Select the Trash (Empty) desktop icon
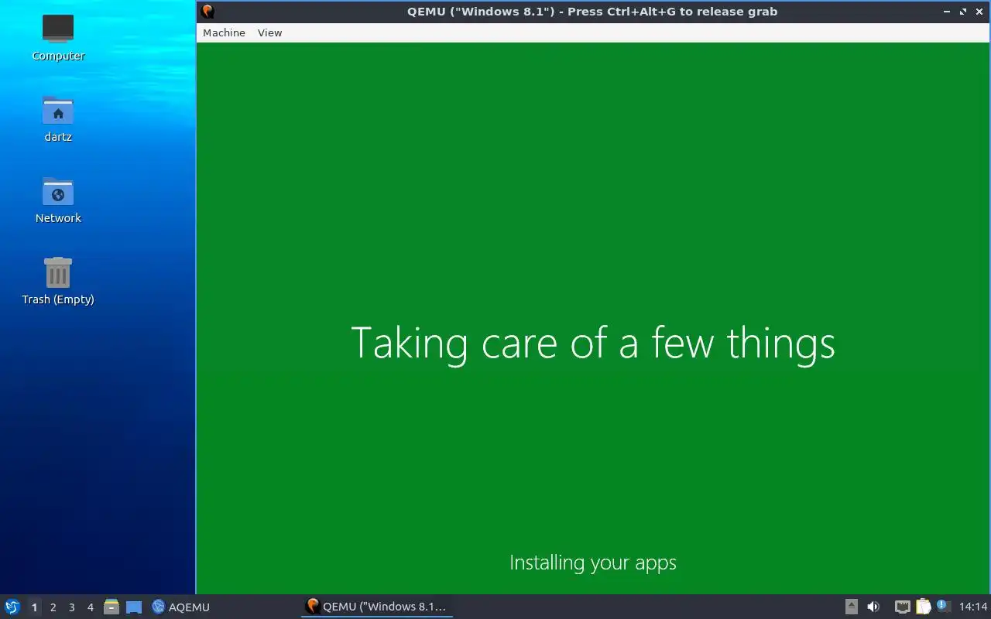The width and height of the screenshot is (991, 619). coord(58,282)
